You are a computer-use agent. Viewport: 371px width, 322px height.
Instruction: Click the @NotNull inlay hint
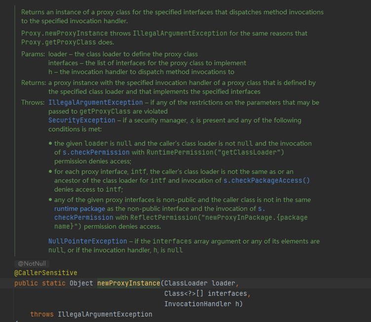click(x=32, y=264)
